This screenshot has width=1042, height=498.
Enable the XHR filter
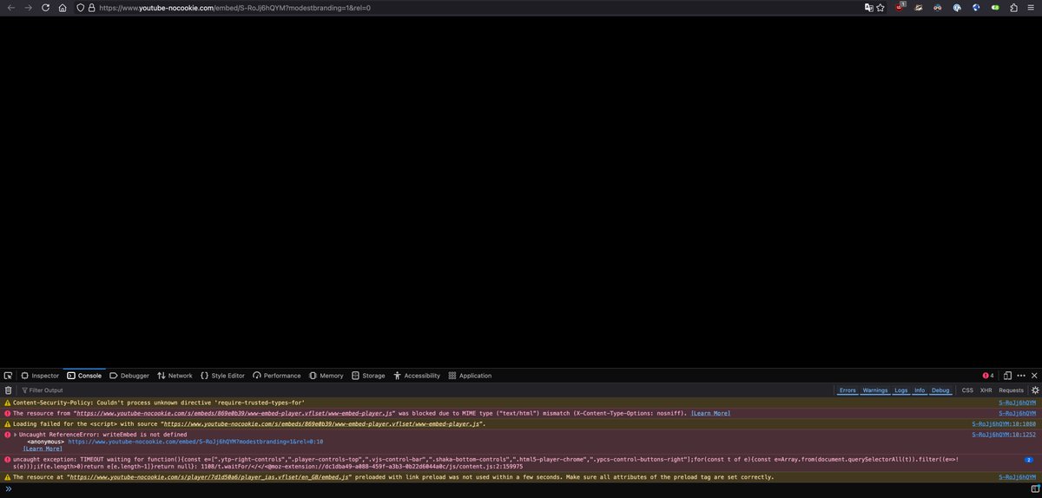pos(986,390)
